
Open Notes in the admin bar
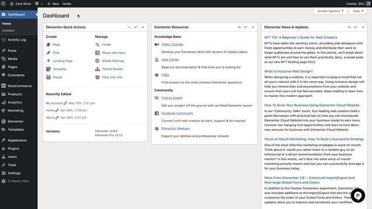pyautogui.click(x=67, y=3)
